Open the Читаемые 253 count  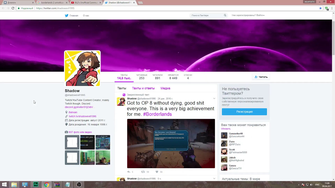click(142, 77)
